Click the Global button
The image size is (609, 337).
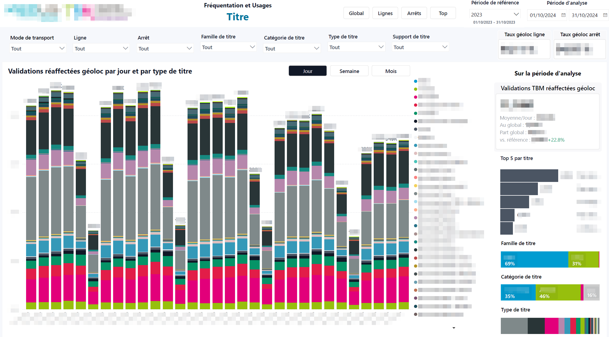coord(356,13)
